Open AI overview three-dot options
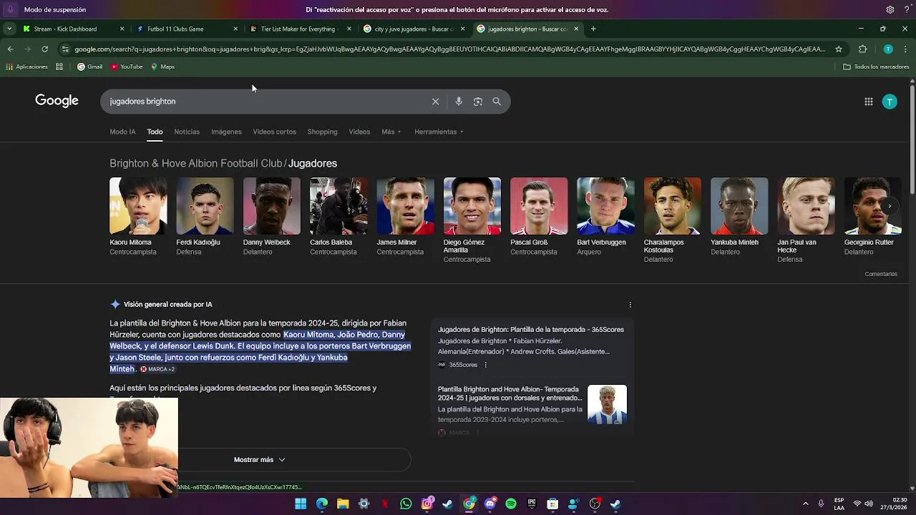This screenshot has height=515, width=916. [630, 305]
